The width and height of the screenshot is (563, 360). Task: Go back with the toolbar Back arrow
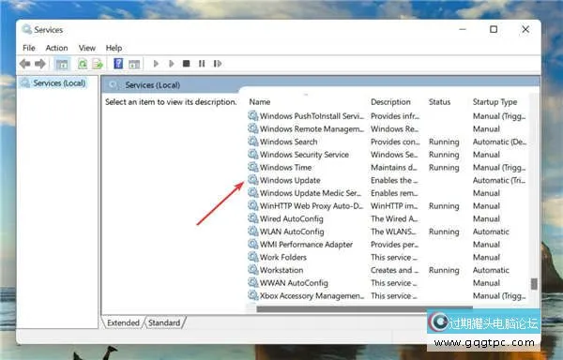24,64
